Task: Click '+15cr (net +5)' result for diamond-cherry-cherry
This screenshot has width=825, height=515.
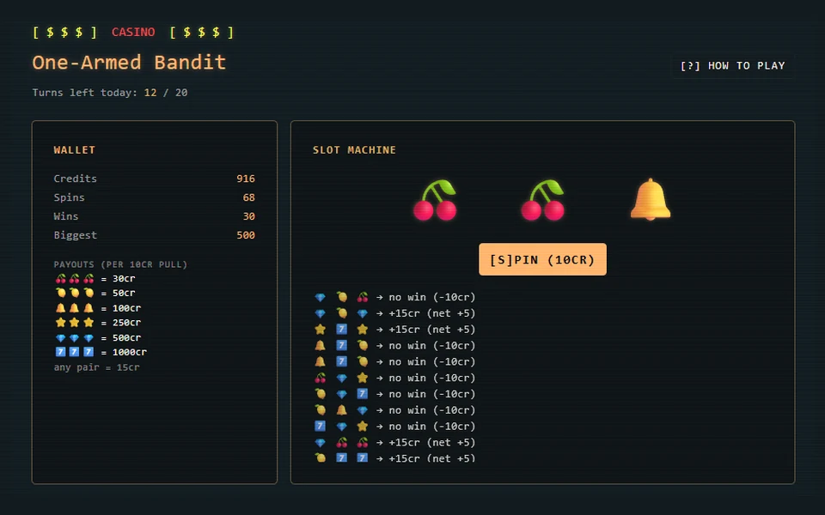Action: pyautogui.click(x=432, y=443)
